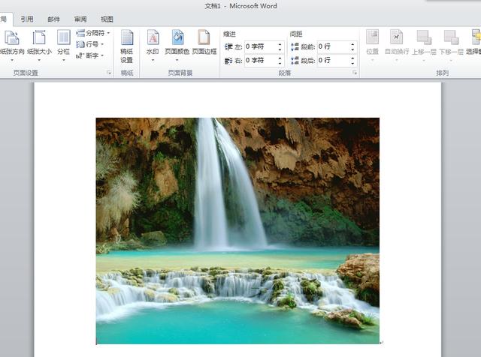Switch to the 审阅 review tab
The height and width of the screenshot is (357, 481).
80,19
